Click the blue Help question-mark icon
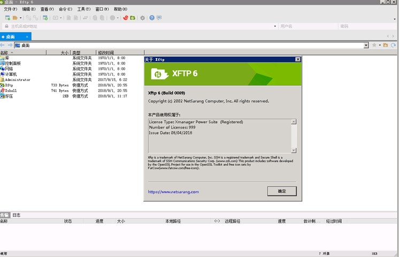 point(152,18)
